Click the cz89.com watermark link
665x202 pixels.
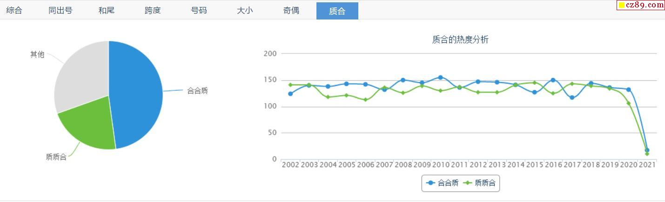coord(641,5)
